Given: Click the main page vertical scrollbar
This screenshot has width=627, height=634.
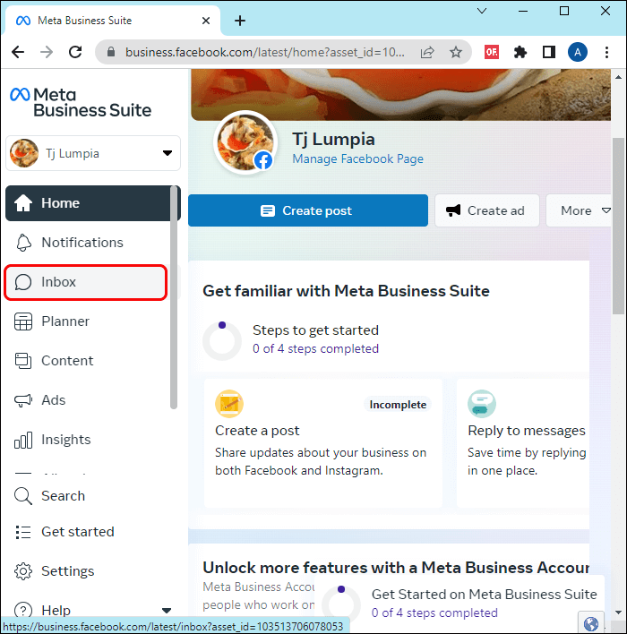Looking at the screenshot, I should [619, 226].
